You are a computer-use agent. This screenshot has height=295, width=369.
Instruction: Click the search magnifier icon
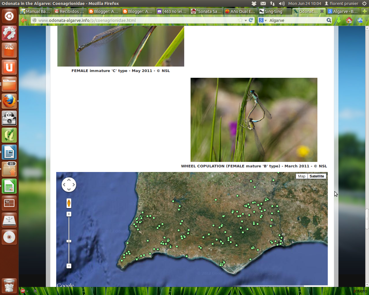(x=329, y=20)
